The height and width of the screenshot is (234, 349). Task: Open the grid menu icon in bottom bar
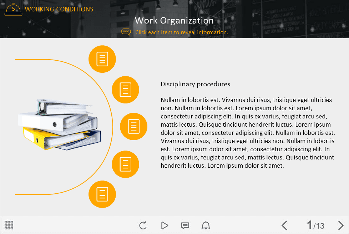pos(9,225)
